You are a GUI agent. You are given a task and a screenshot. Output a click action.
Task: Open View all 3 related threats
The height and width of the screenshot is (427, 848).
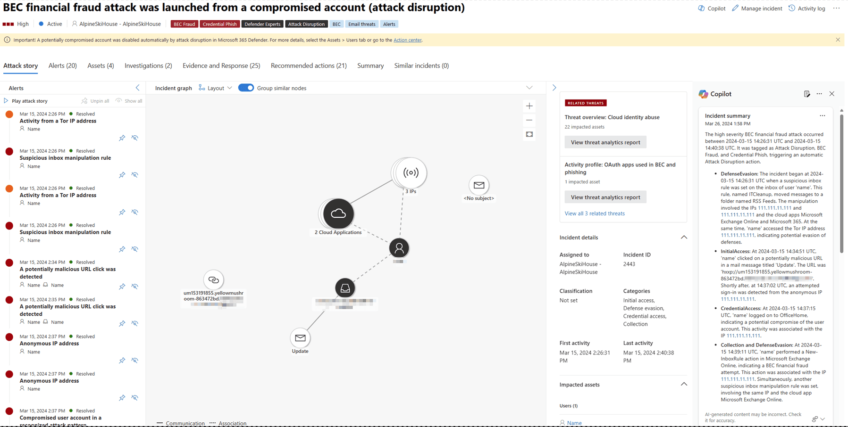(595, 213)
